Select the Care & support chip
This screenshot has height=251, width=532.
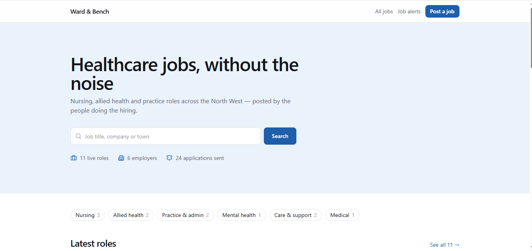coord(296,215)
